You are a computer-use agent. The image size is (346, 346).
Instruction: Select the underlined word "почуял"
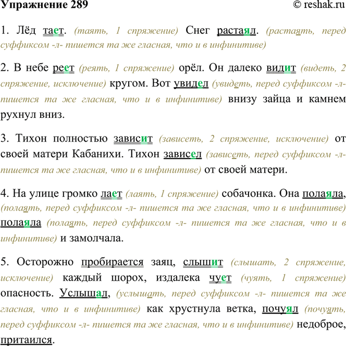(280, 310)
